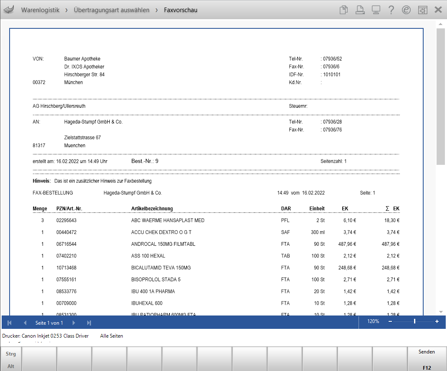Click the Canon Inkjet printer status text
The height and width of the screenshot is (371, 447).
pyautogui.click(x=45, y=336)
